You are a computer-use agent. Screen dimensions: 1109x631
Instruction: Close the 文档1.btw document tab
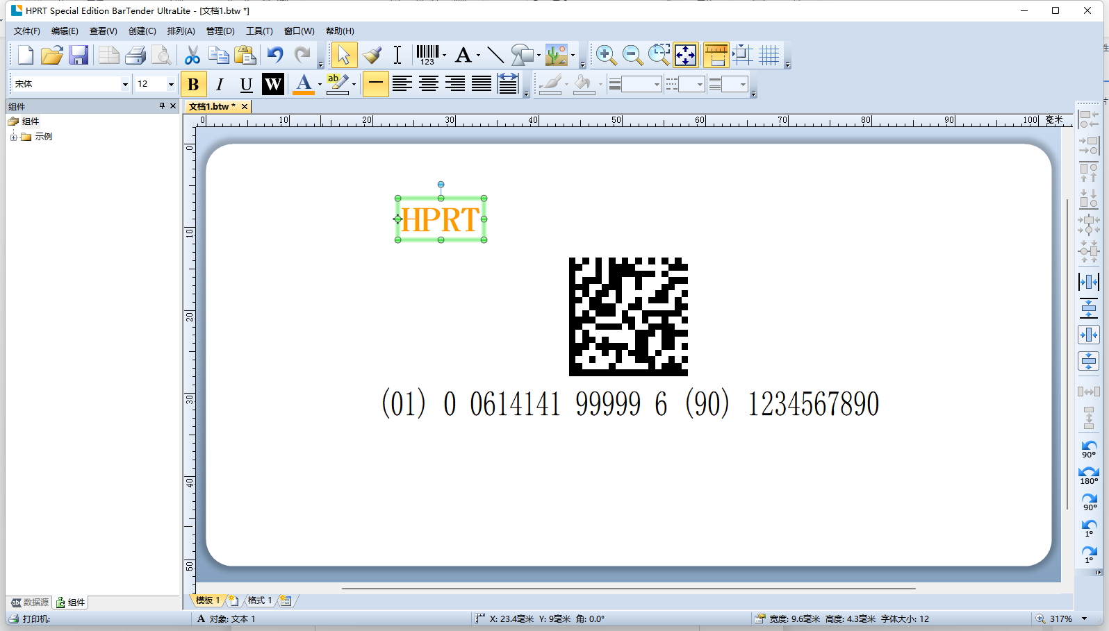245,106
